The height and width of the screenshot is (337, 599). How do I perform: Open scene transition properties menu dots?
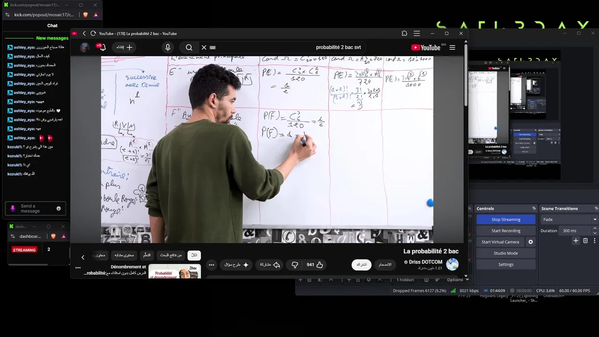(594, 241)
